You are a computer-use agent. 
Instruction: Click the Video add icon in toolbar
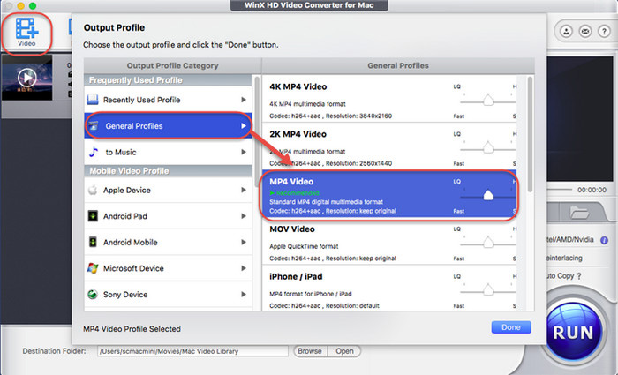(x=26, y=33)
